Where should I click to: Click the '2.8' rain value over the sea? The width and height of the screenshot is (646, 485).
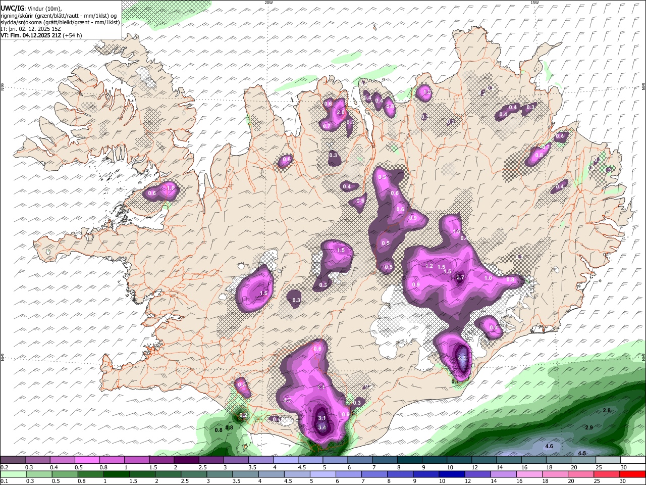(607, 411)
